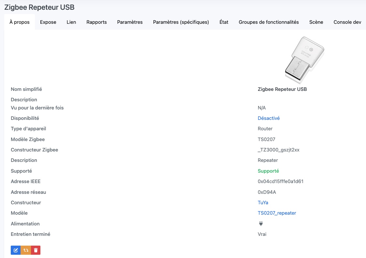366x258 pixels.
Task: Click the blue rename device icon
Action: click(x=16, y=250)
